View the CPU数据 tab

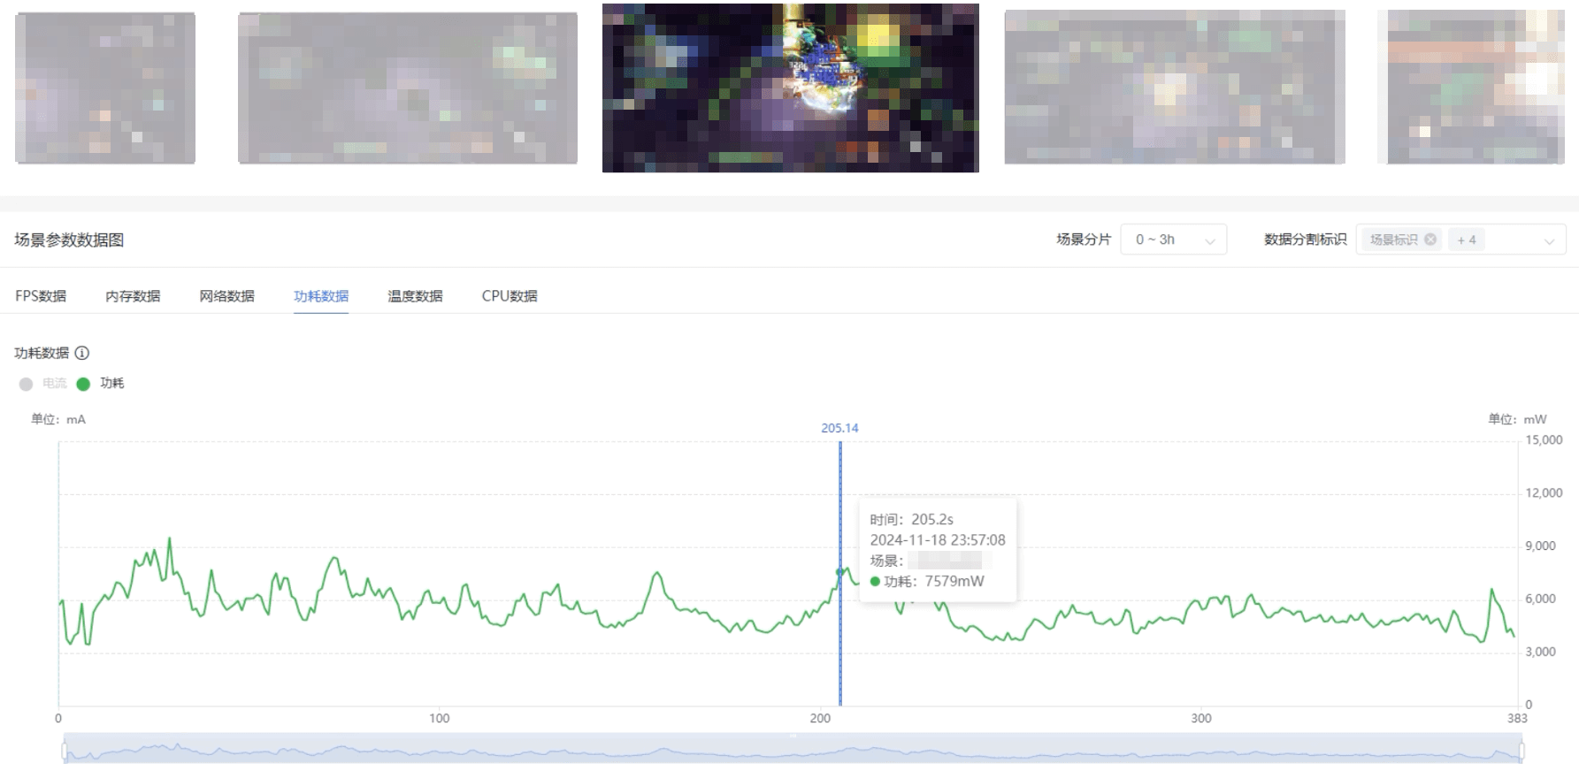[510, 296]
